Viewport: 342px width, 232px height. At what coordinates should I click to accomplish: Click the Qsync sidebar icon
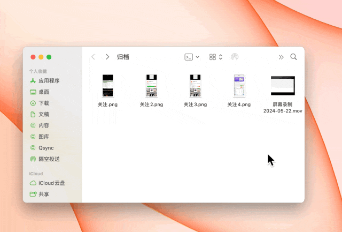point(33,148)
